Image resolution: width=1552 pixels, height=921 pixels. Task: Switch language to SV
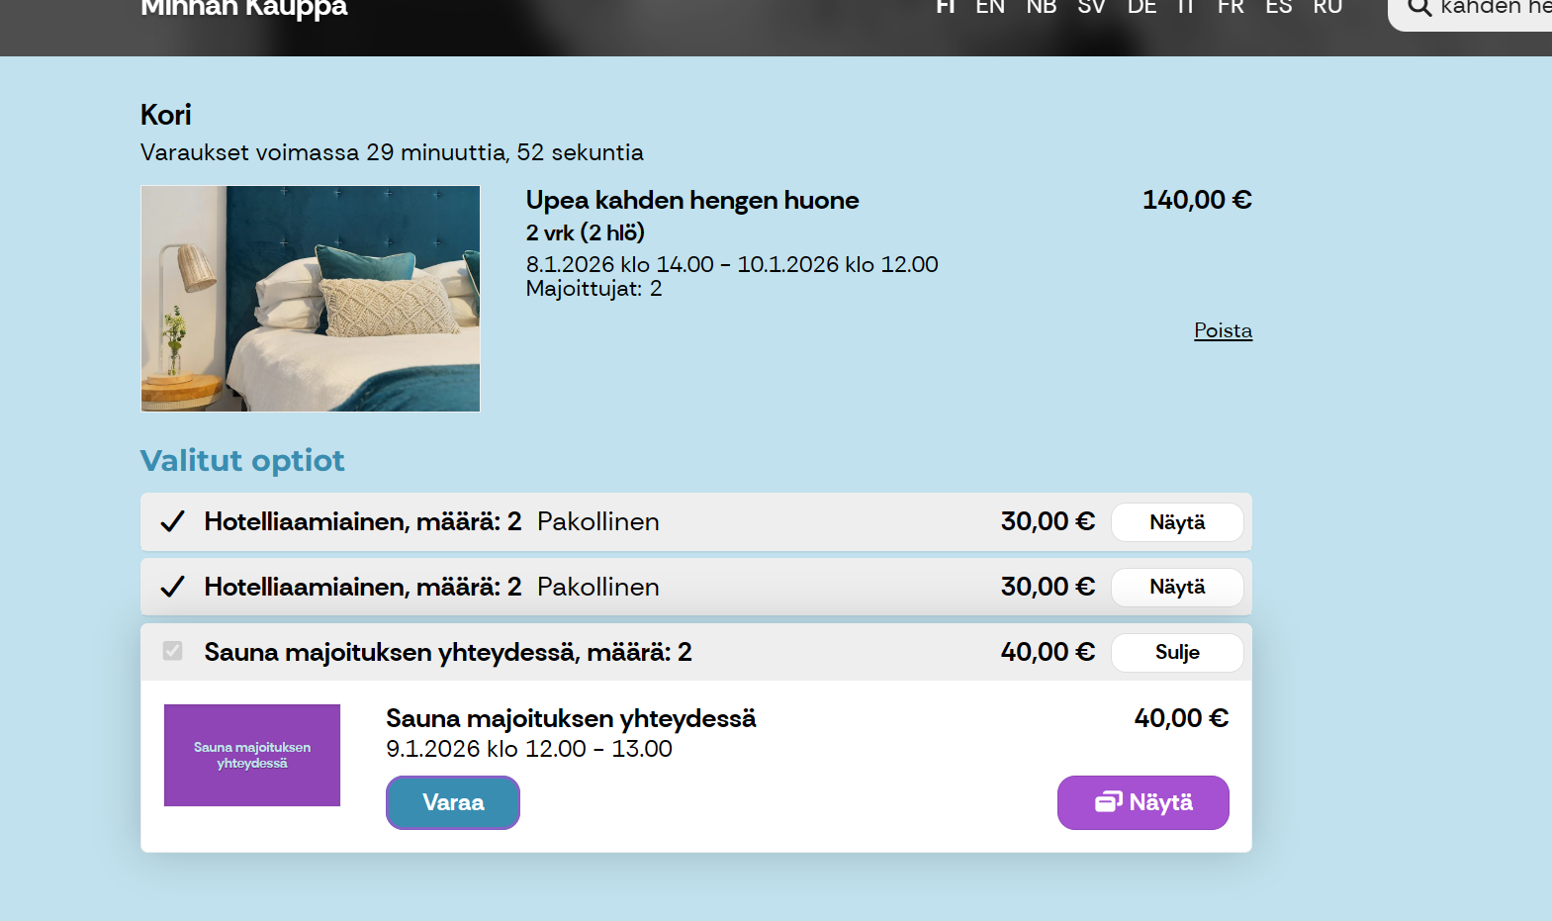[x=1092, y=8]
